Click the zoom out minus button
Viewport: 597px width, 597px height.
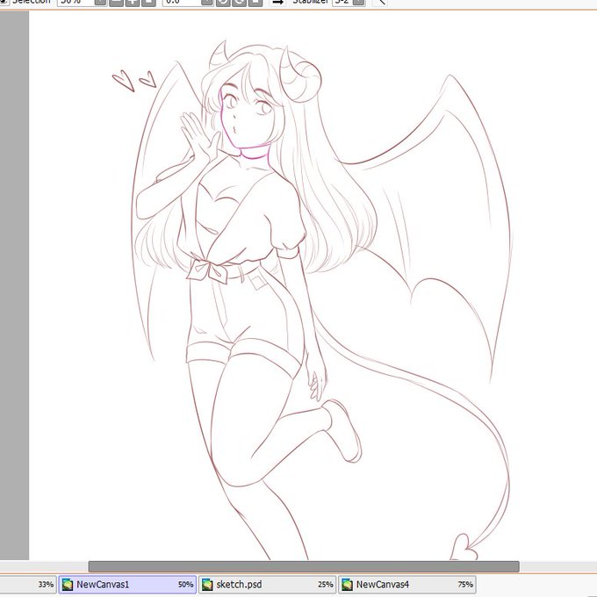click(x=116, y=3)
